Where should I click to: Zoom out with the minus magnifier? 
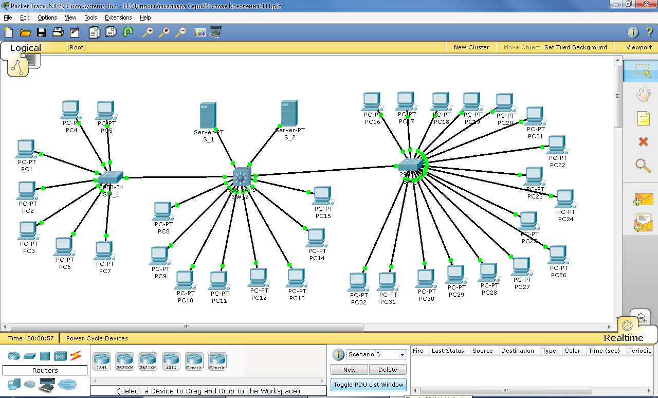tap(180, 32)
